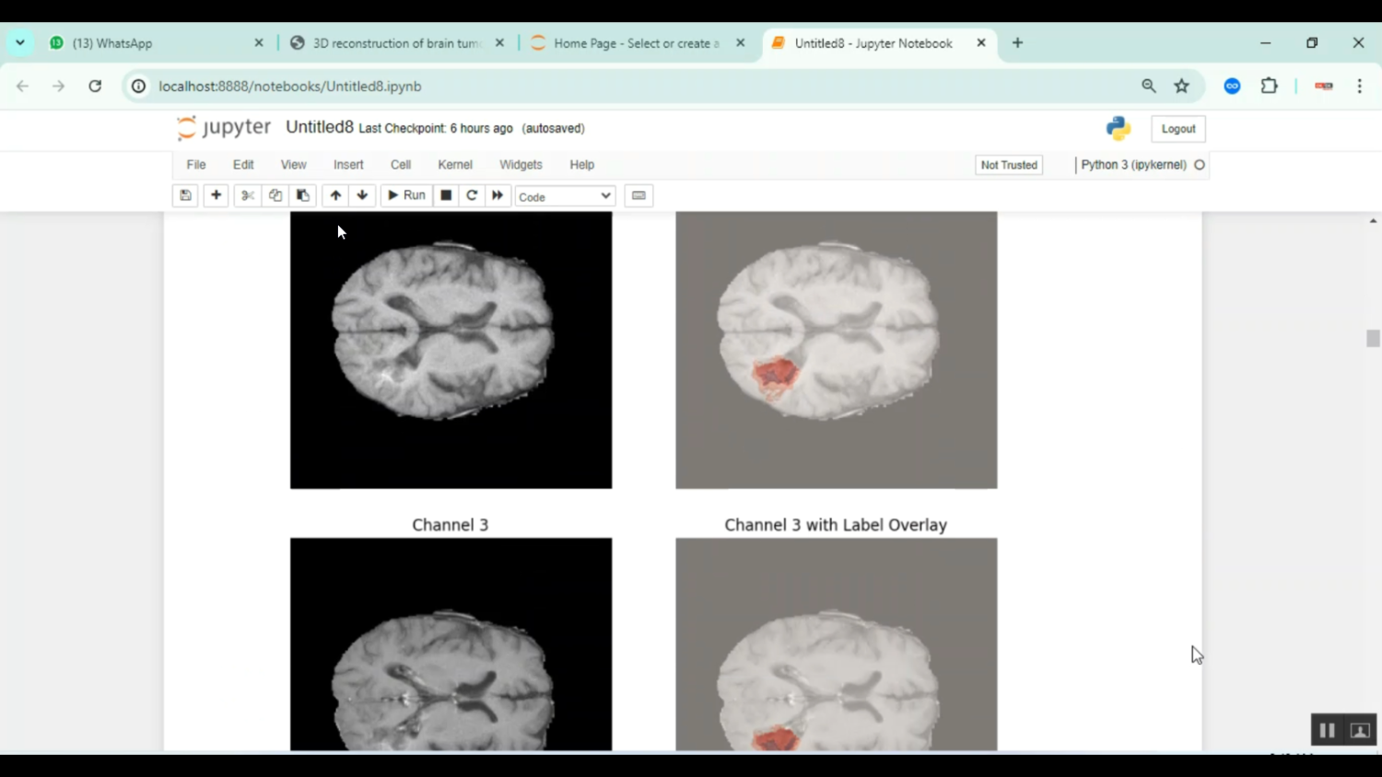Image resolution: width=1382 pixels, height=777 pixels.
Task: Save the notebook with the floppy disk icon
Action: [185, 195]
